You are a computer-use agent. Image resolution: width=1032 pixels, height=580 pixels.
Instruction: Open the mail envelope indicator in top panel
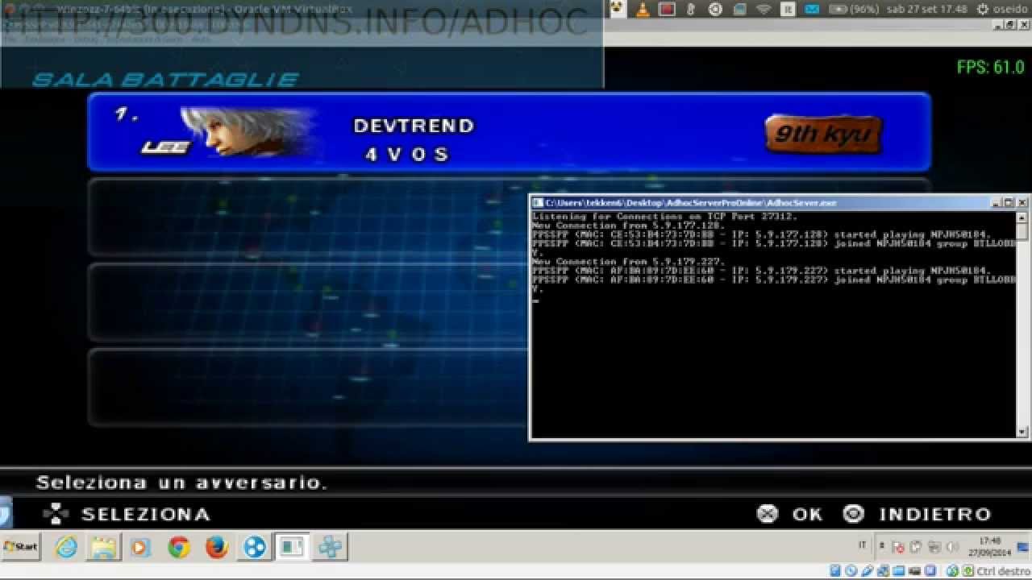[x=812, y=9]
